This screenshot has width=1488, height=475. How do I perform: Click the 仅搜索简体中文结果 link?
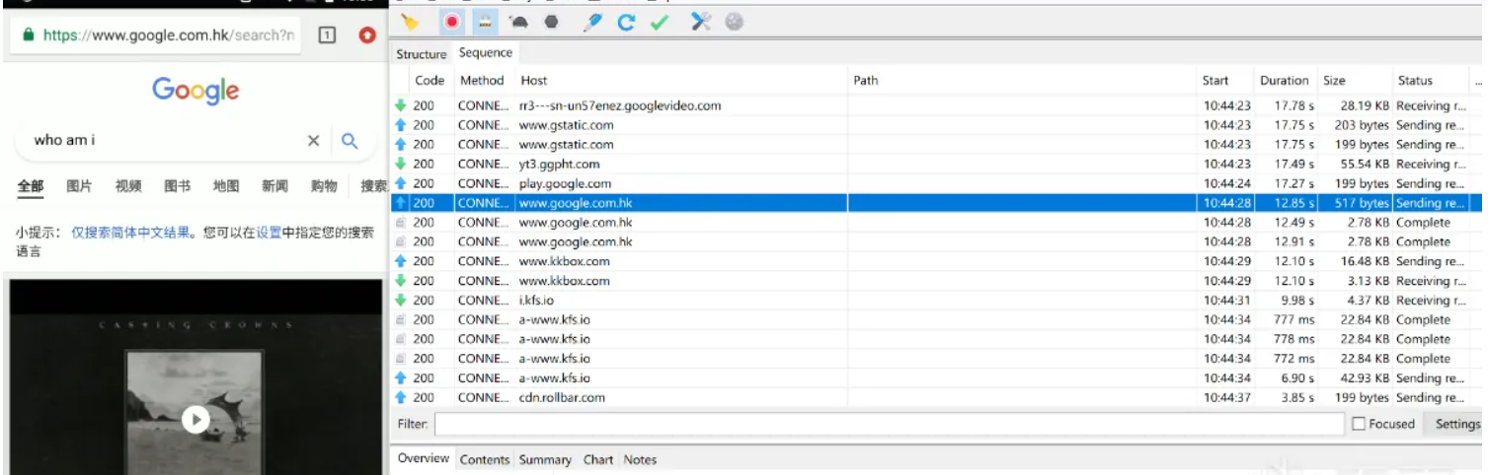click(130, 234)
